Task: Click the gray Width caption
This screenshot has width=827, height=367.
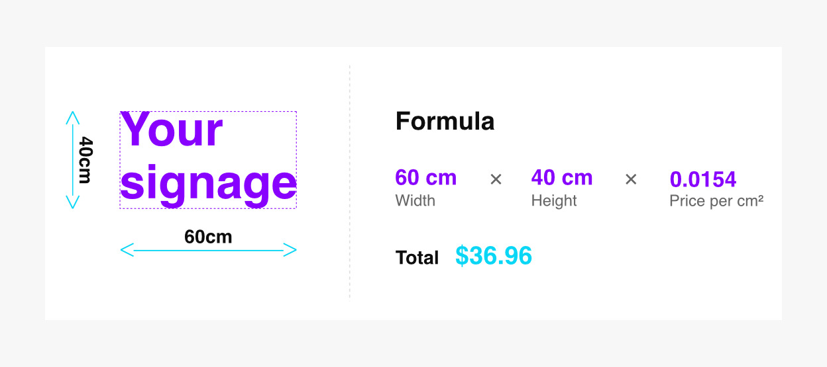Action: [415, 200]
